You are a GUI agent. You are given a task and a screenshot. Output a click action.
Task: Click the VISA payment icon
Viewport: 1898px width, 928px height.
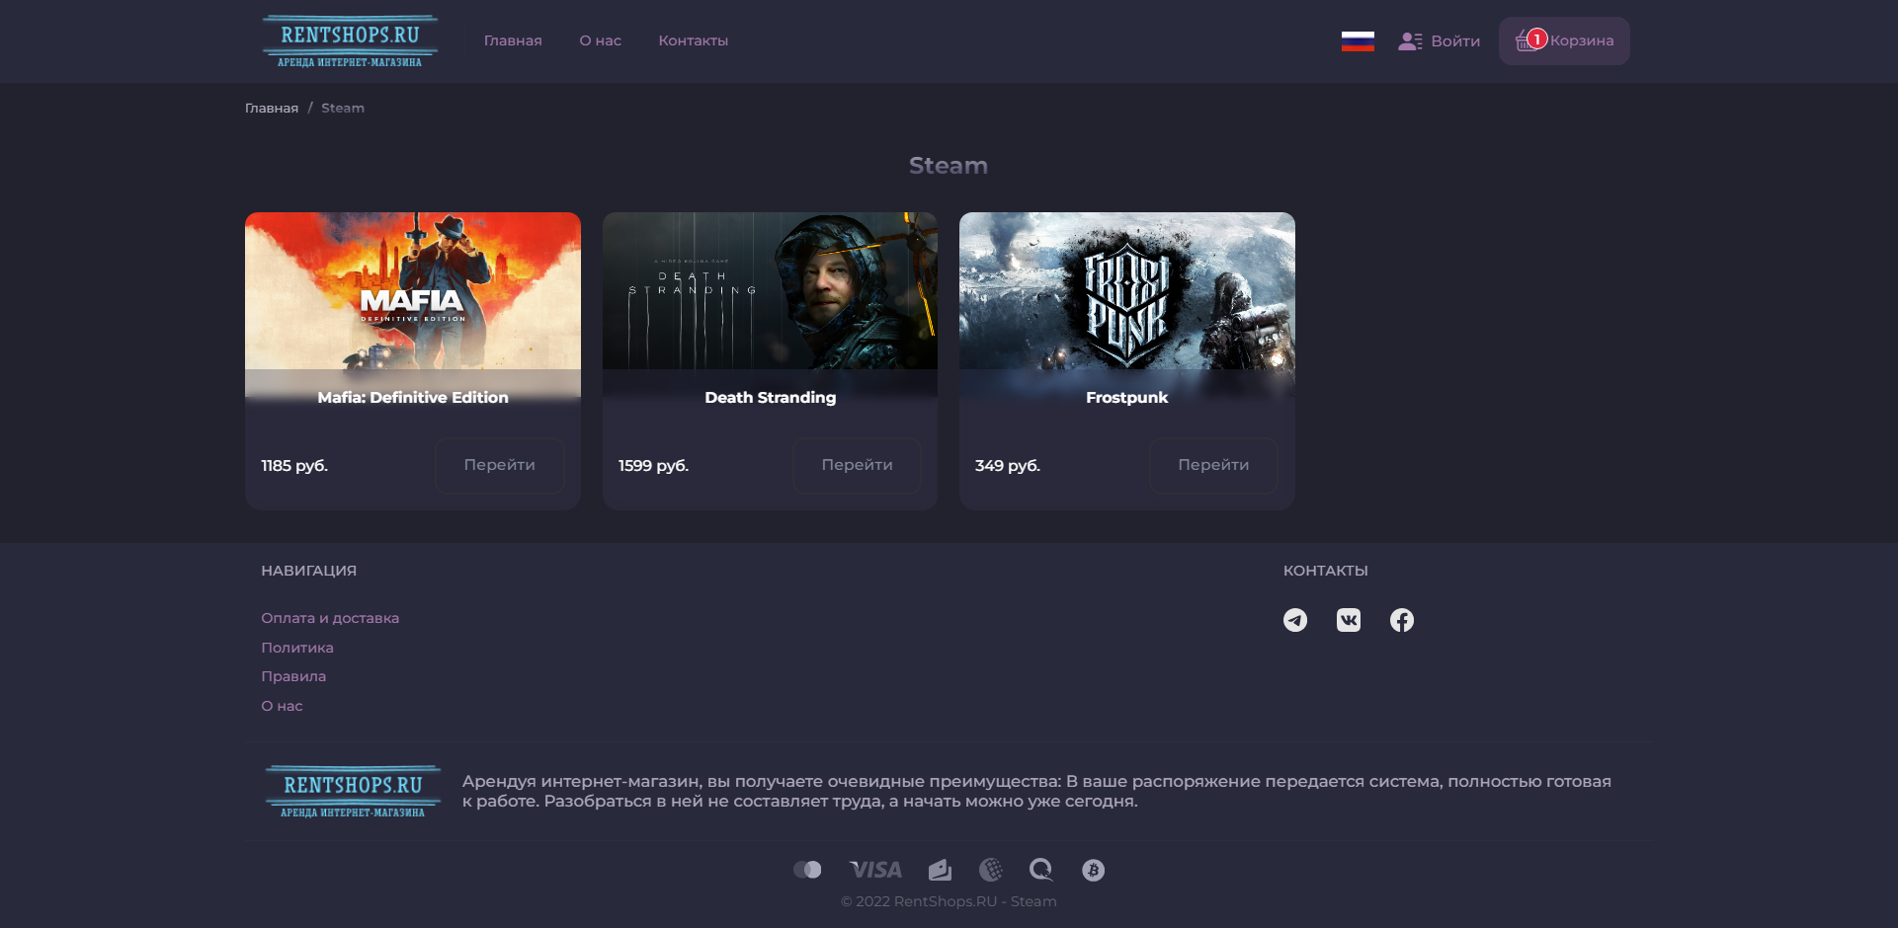[875, 870]
